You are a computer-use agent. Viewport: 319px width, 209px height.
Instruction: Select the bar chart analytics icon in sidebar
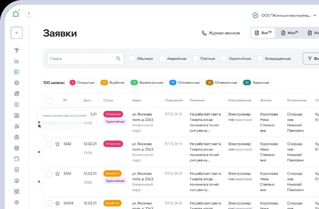click(x=17, y=61)
